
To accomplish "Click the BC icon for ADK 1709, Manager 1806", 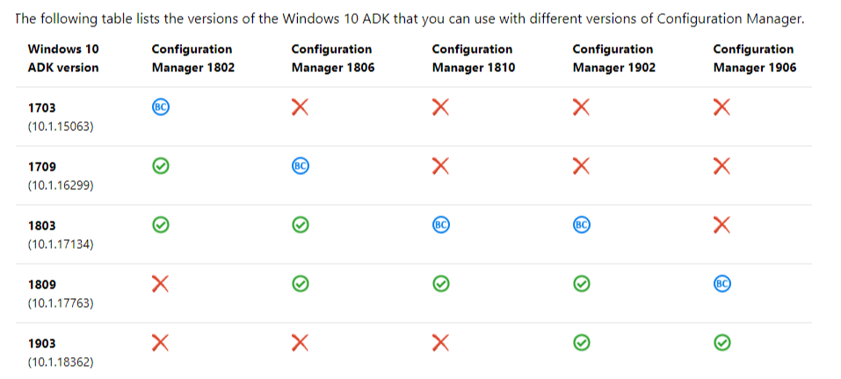I will coord(301,165).
